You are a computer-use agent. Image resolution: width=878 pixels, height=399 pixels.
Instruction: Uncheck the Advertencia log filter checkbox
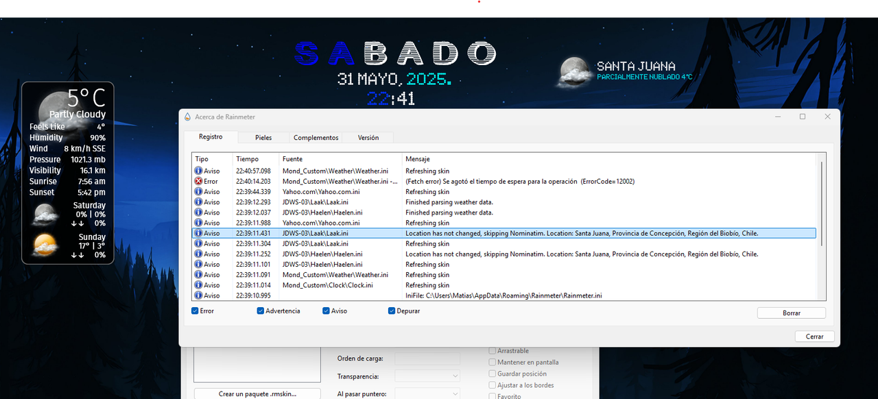261,311
